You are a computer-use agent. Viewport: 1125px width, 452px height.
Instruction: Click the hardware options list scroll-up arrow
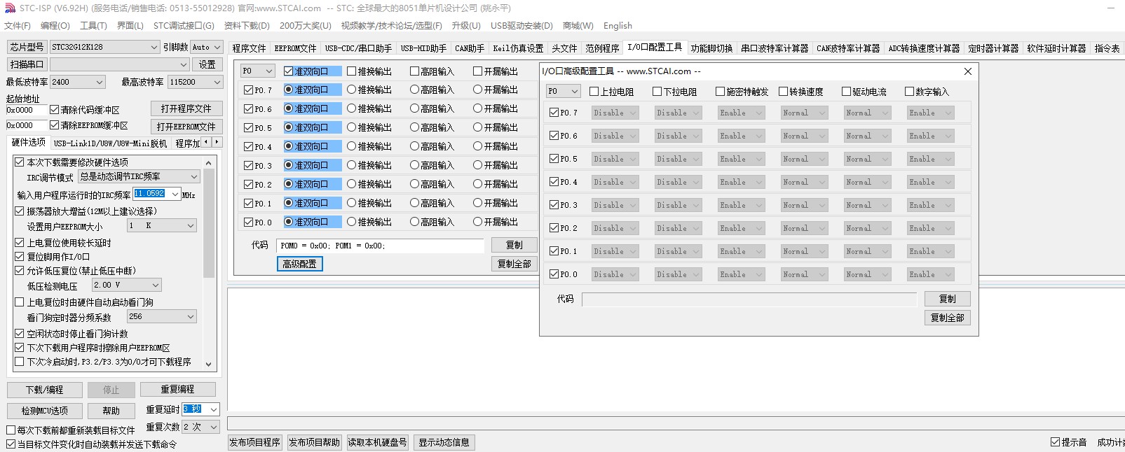208,162
